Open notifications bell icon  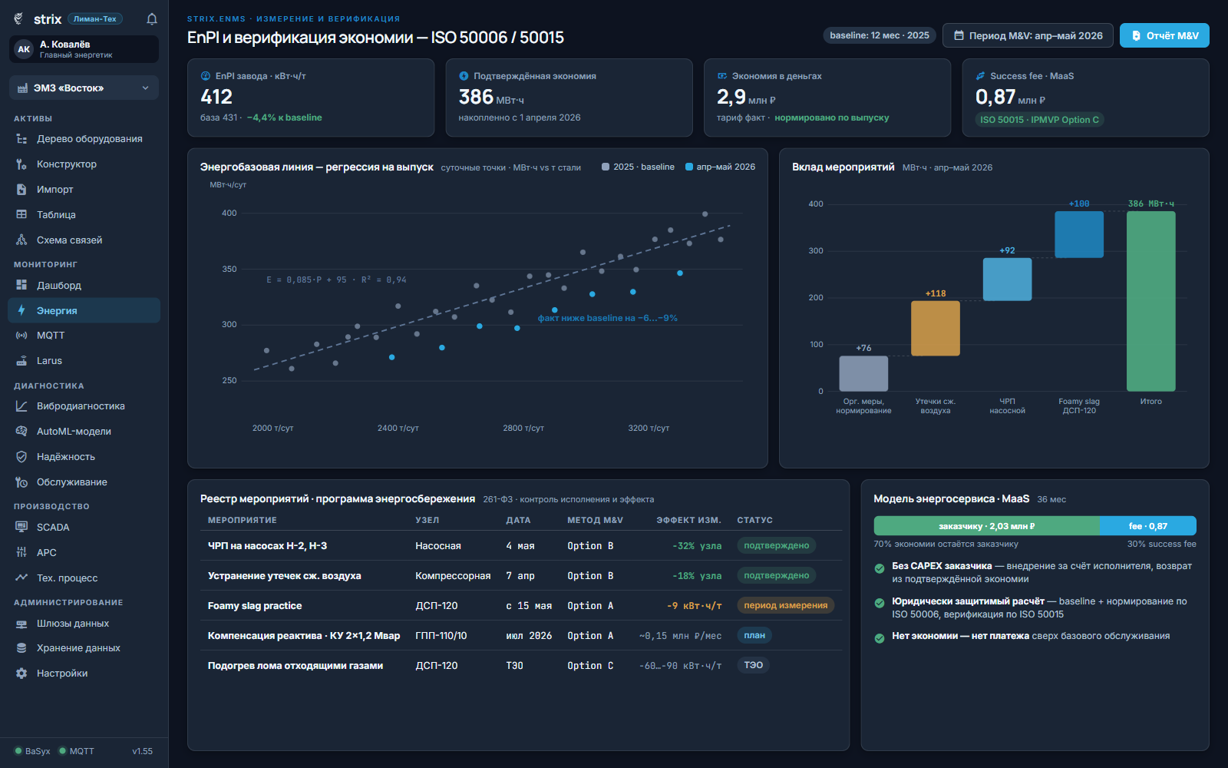152,19
